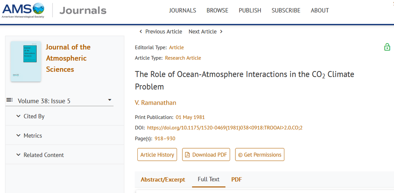Click the Previous Article left chevron
This screenshot has height=193, width=394.
point(140,32)
